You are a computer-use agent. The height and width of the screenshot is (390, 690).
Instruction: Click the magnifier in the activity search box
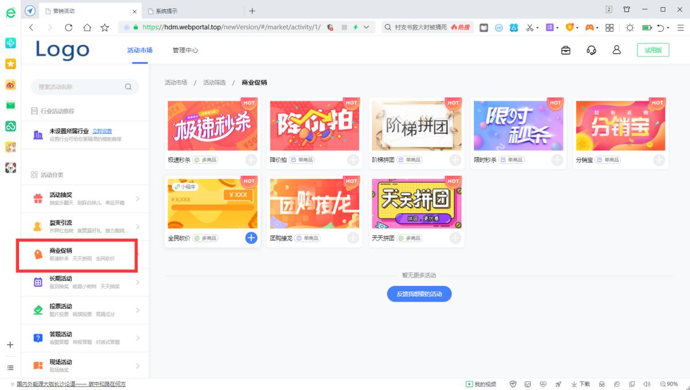(128, 86)
